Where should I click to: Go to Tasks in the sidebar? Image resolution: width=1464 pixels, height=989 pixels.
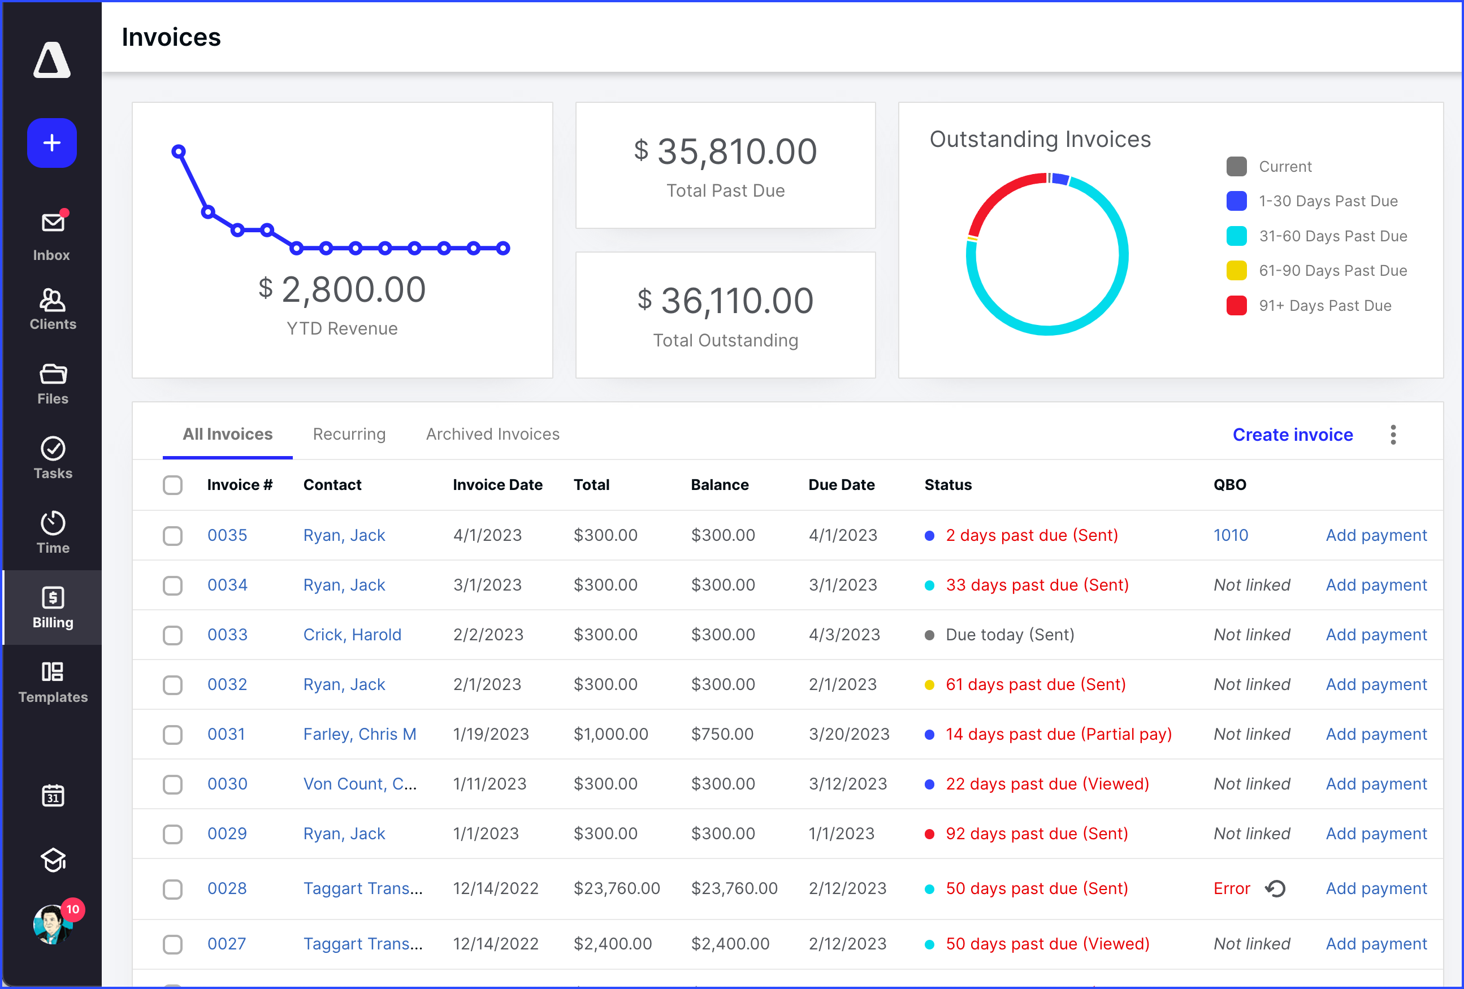[x=51, y=457]
